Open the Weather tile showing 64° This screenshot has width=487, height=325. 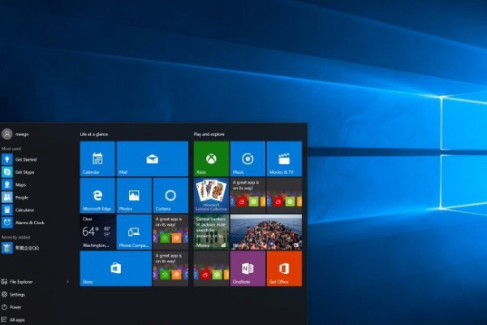97,232
